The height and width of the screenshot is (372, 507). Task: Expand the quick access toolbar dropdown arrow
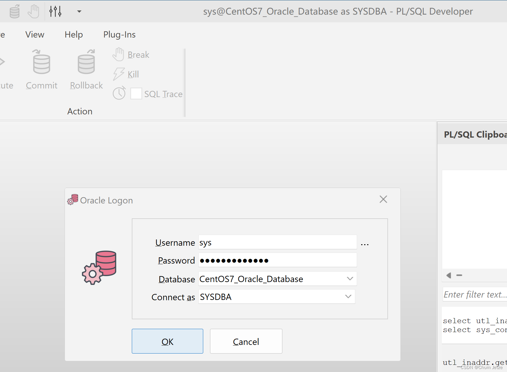pyautogui.click(x=79, y=12)
